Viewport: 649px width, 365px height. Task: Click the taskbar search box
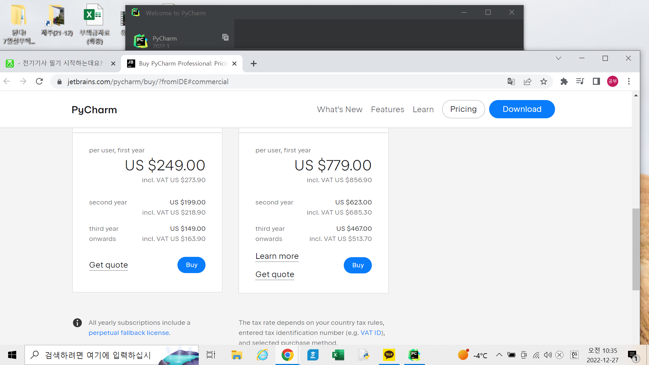tap(112, 355)
